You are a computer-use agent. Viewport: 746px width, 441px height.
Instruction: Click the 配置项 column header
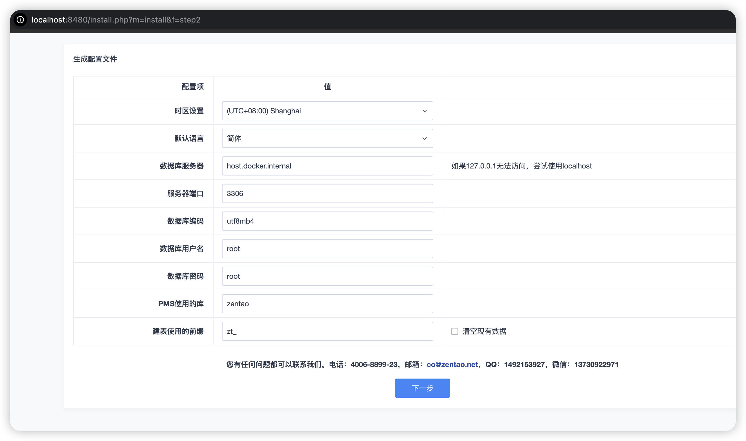point(193,86)
